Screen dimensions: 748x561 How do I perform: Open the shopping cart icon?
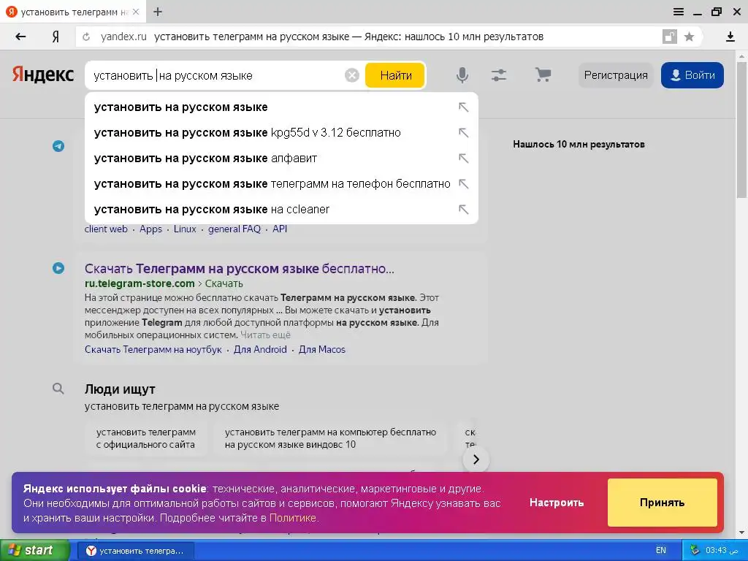click(x=543, y=75)
